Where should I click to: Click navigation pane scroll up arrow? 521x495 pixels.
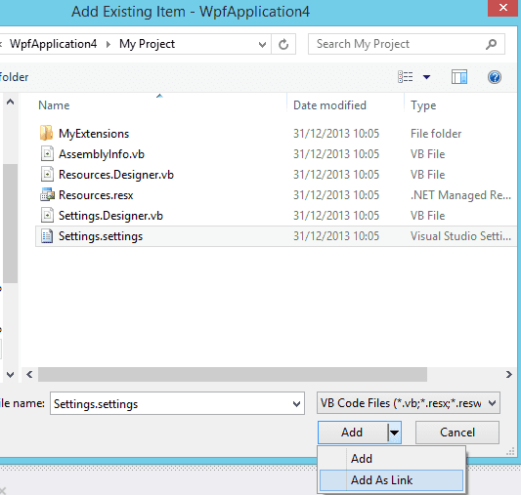[11, 102]
